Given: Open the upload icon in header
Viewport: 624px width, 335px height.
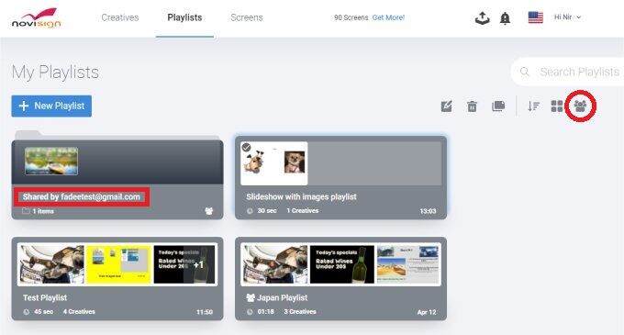Looking at the screenshot, I should click(x=482, y=18).
